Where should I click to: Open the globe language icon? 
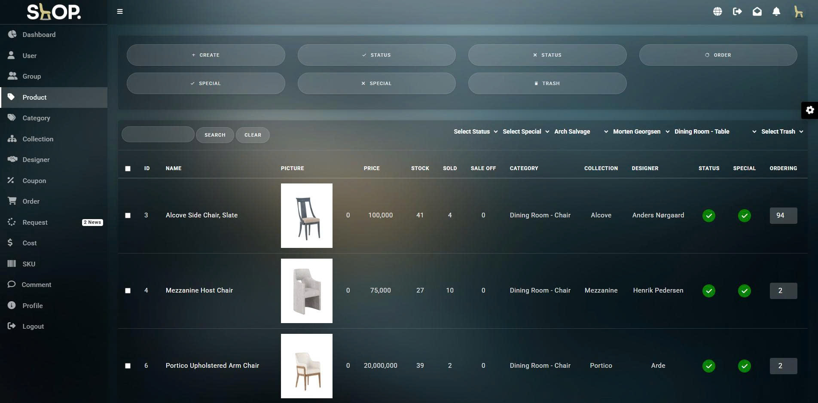[717, 12]
